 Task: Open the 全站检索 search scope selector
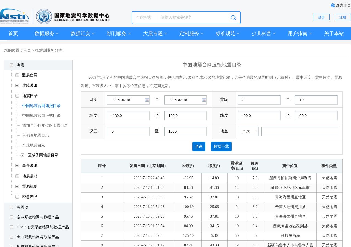(144, 18)
